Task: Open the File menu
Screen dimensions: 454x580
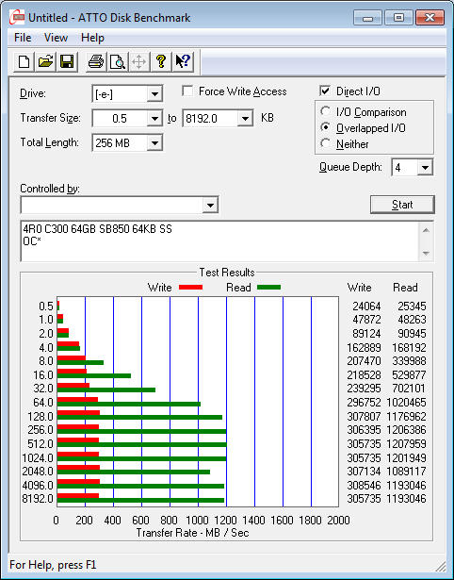Action: (23, 38)
